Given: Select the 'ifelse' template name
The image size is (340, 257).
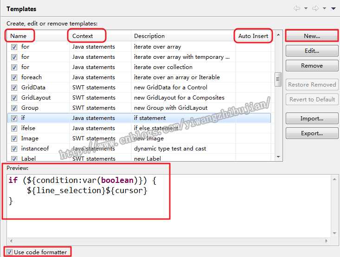Looking at the screenshot, I should pyautogui.click(x=28, y=128).
